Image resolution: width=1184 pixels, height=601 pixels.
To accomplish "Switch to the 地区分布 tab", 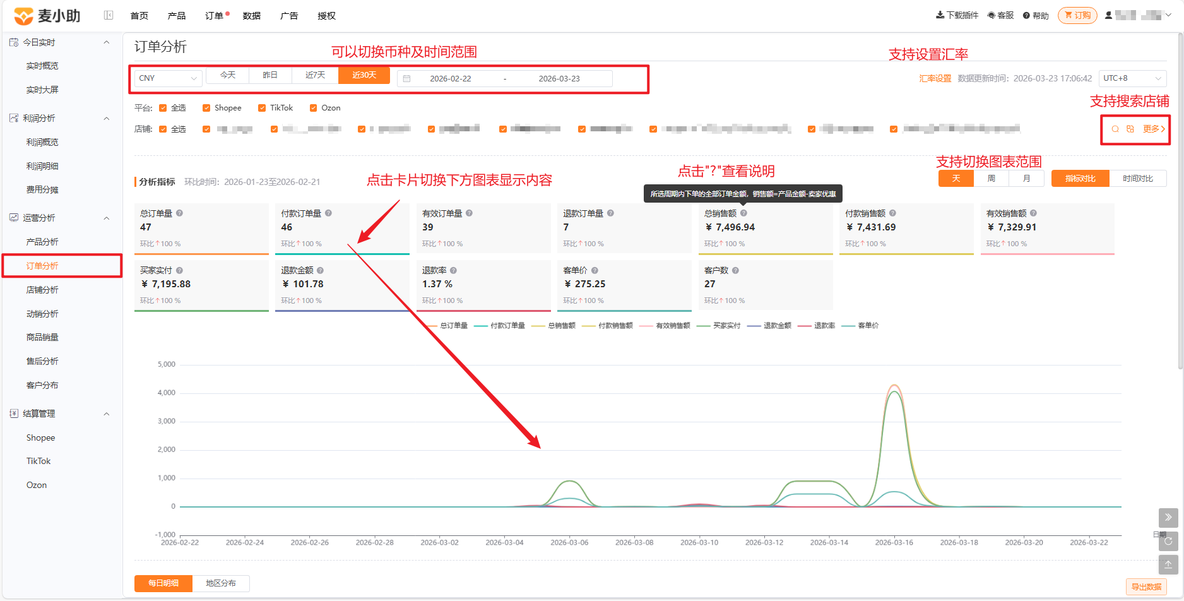I will 221,583.
